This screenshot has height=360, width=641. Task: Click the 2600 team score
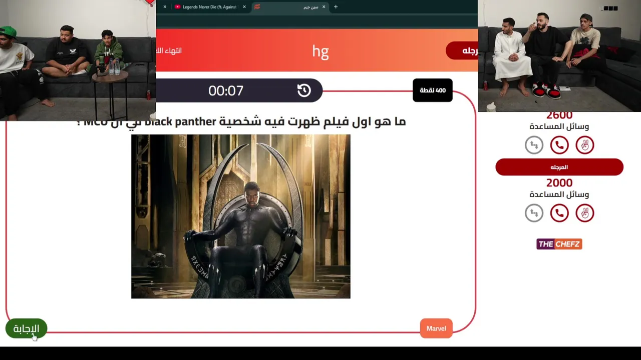pyautogui.click(x=559, y=116)
